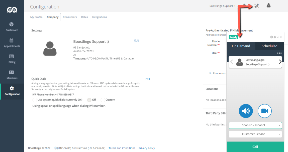Go to next company in dialer card
The width and height of the screenshot is (288, 152).
pos(280,62)
